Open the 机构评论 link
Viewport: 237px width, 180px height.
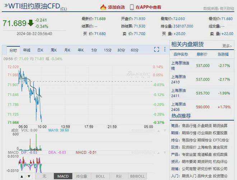click(x=220, y=162)
